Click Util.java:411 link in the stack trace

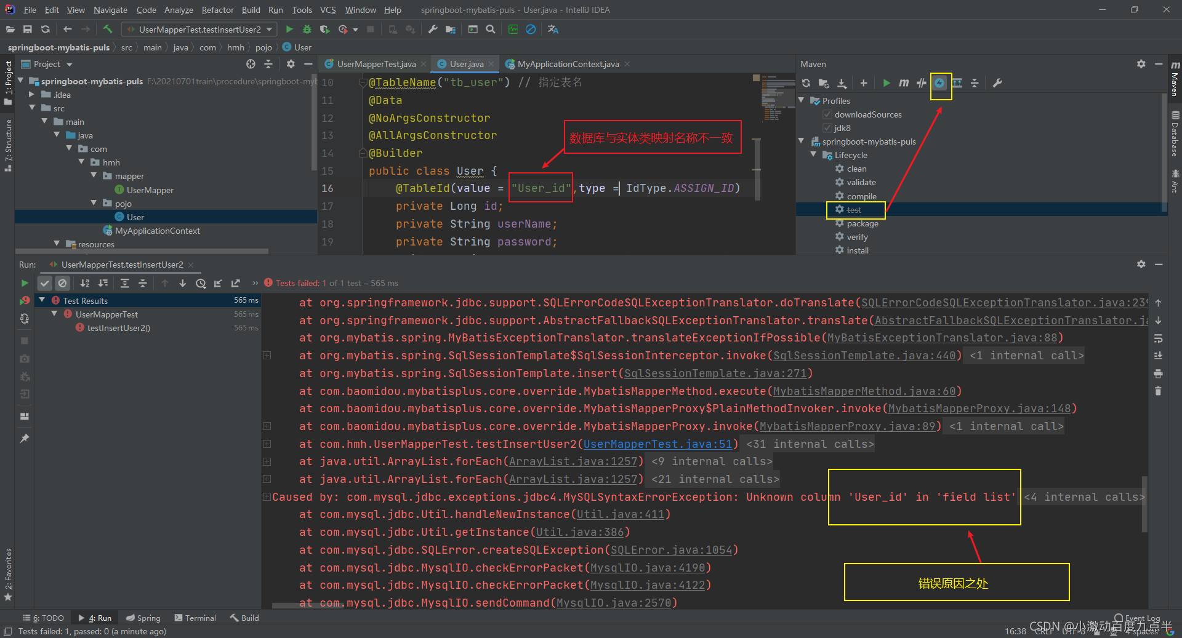[621, 514]
